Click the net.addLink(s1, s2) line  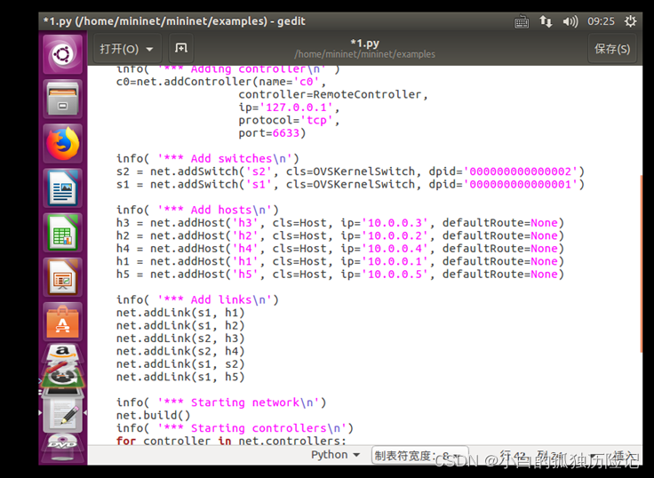[x=180, y=365]
